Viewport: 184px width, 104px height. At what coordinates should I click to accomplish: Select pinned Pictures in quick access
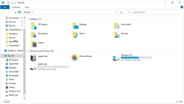tap(11, 22)
